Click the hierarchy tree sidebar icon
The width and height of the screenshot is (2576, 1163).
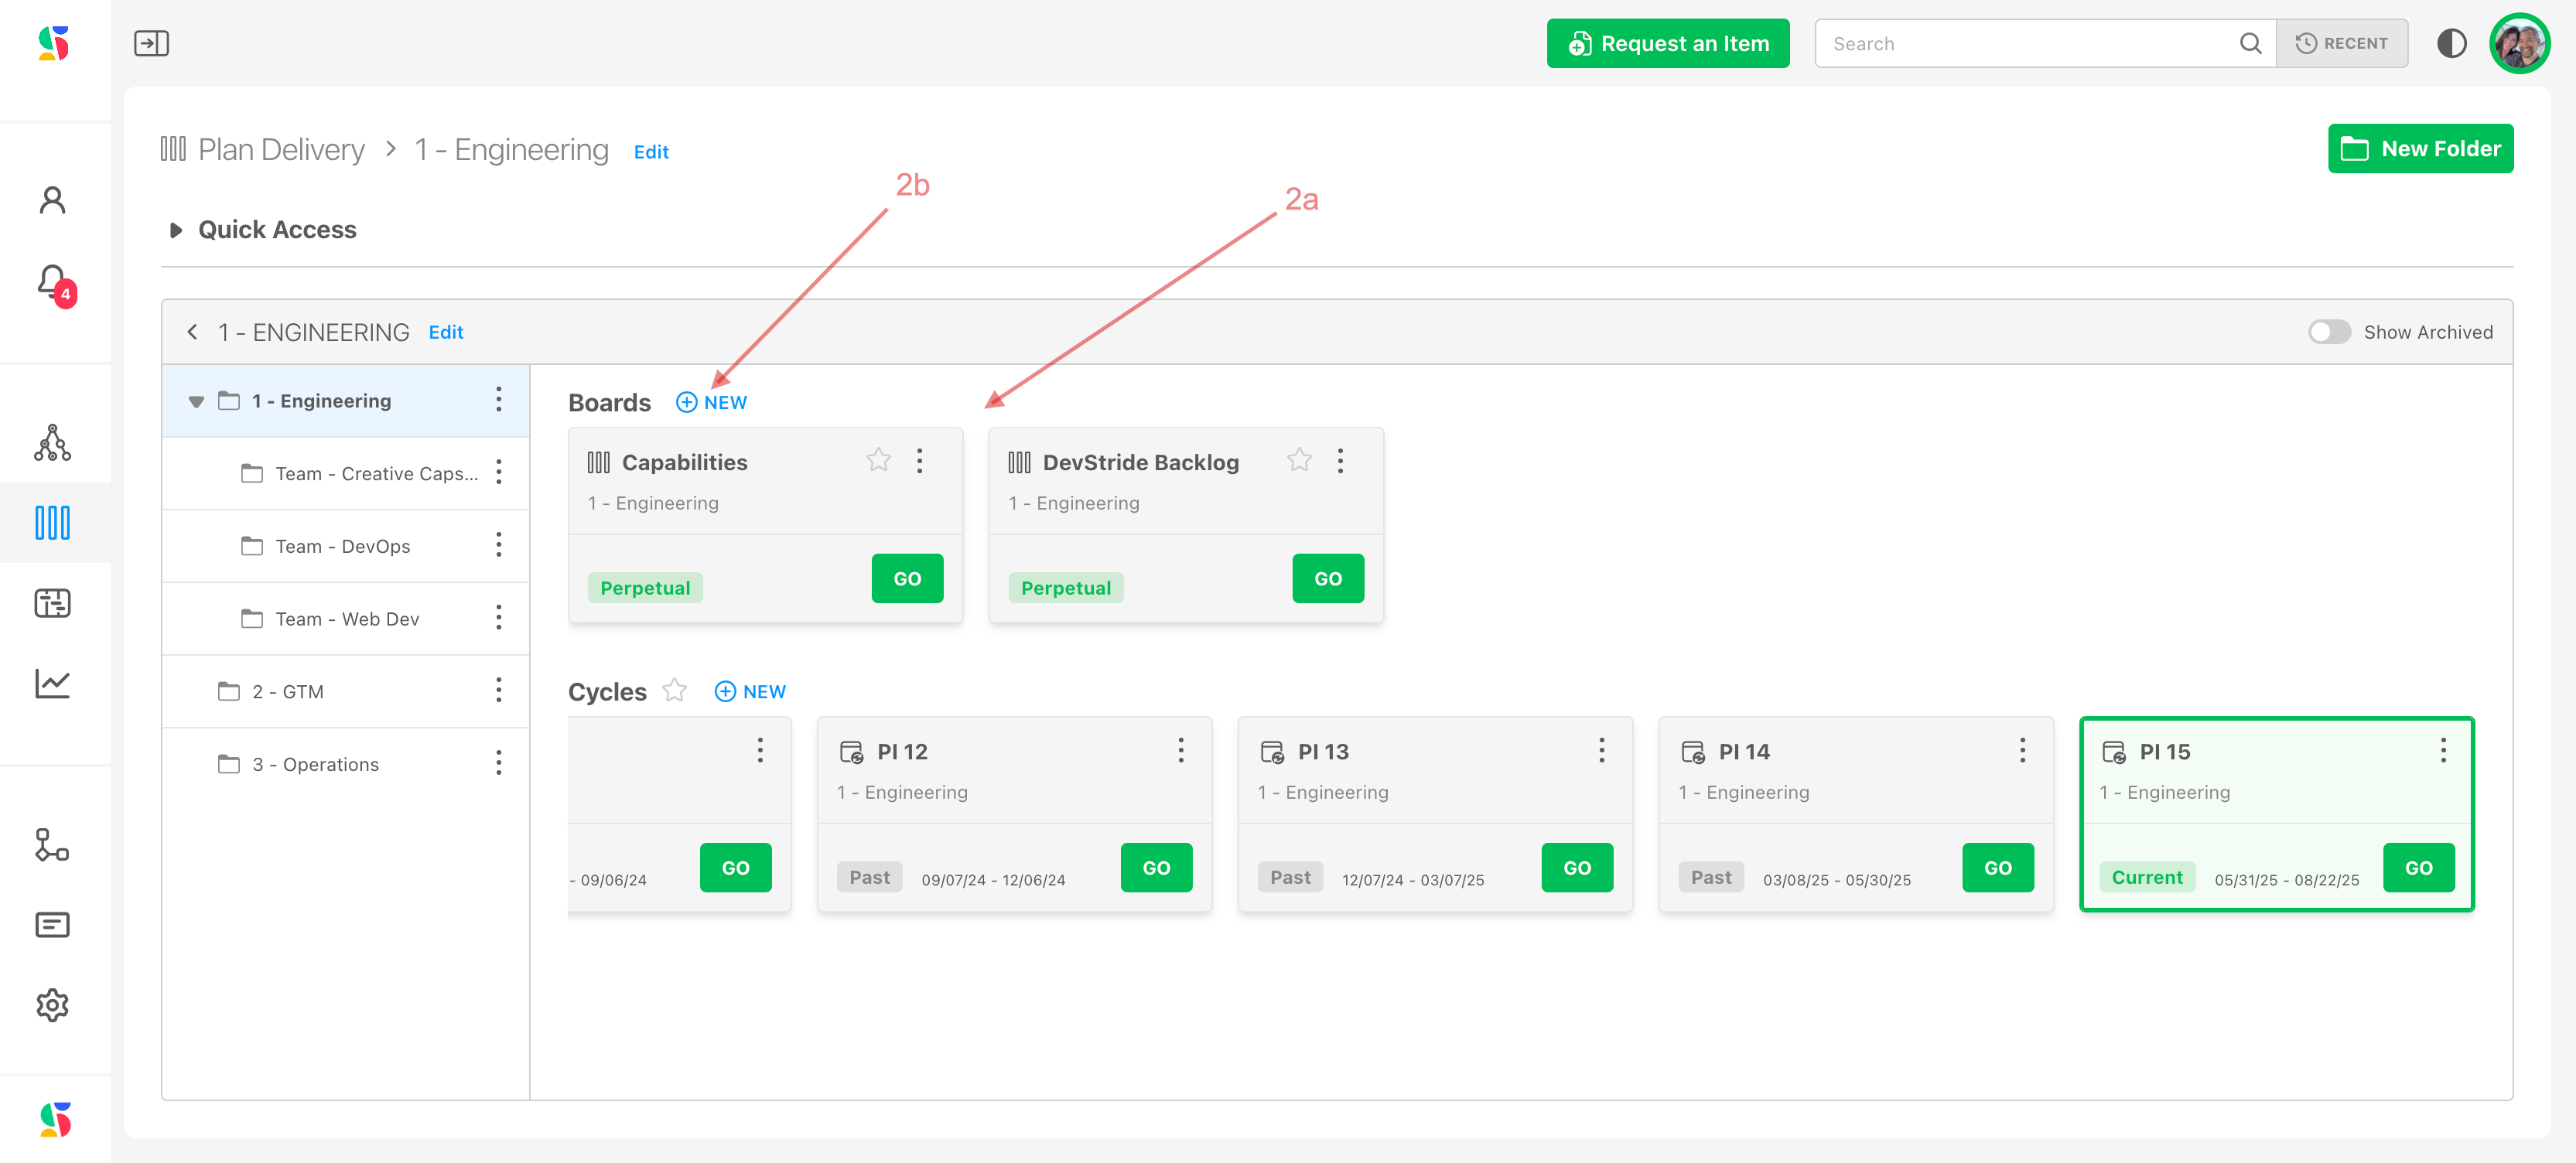[52, 442]
